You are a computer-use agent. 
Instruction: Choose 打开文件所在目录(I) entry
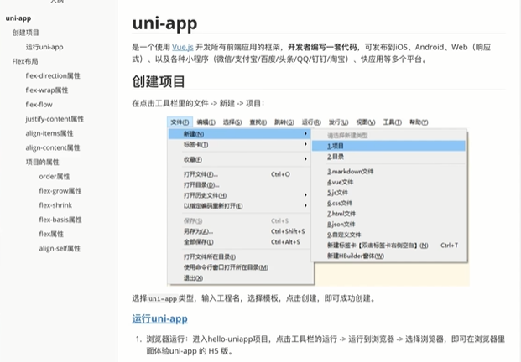pyautogui.click(x=240, y=256)
